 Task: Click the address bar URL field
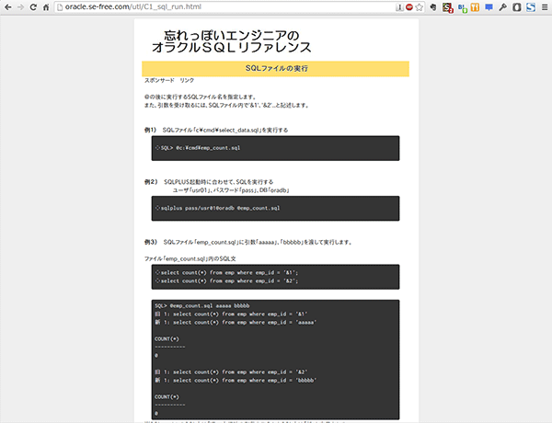tap(225, 7)
